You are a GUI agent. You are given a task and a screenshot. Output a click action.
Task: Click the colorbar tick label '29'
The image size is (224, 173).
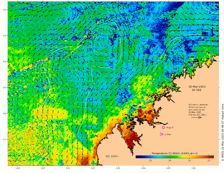click(170, 161)
